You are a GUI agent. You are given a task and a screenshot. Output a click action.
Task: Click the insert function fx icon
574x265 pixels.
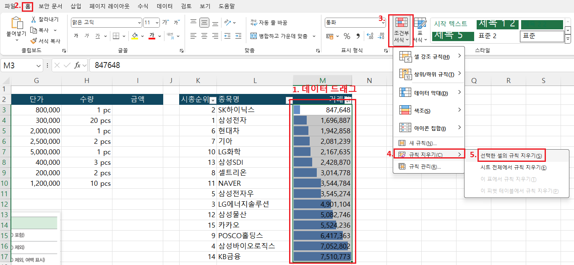(77, 65)
